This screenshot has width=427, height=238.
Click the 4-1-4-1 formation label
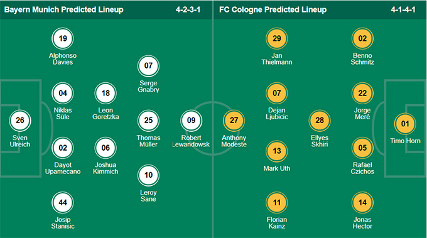[x=403, y=10]
